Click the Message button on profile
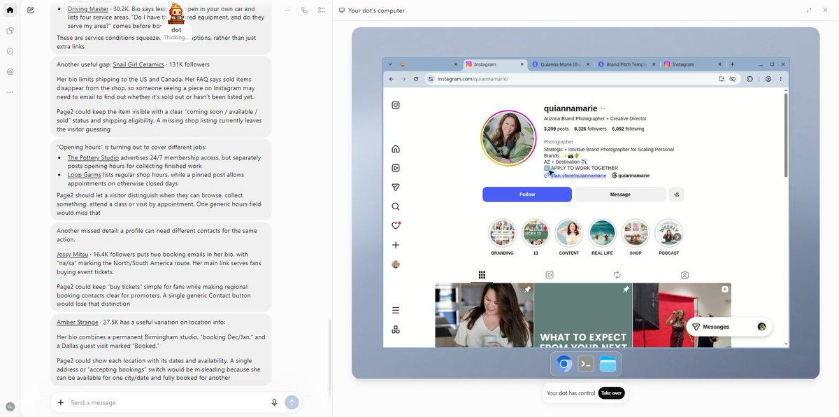The height and width of the screenshot is (417, 839). (x=620, y=195)
